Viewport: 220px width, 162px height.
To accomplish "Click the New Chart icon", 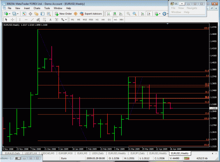I will 6,14.
